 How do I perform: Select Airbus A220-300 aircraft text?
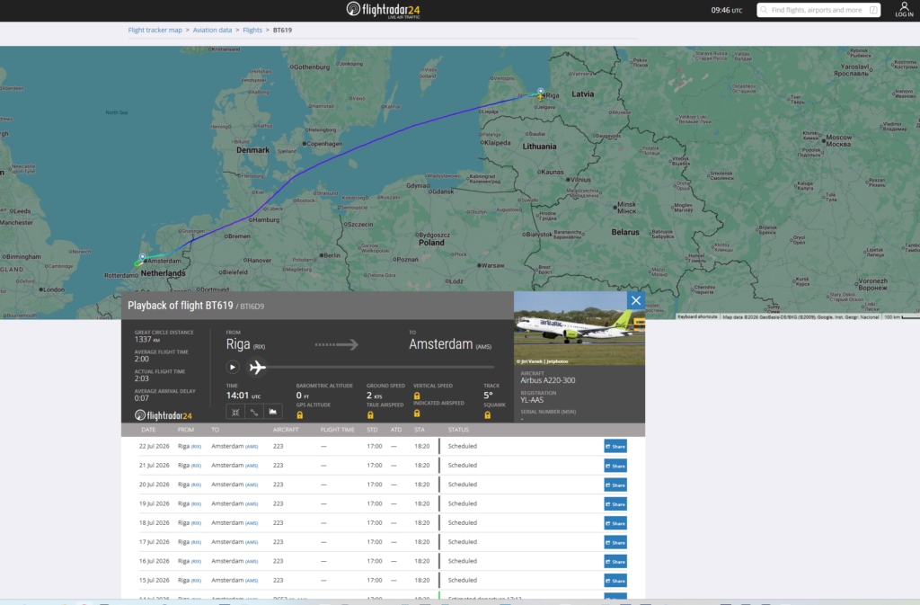pos(548,380)
